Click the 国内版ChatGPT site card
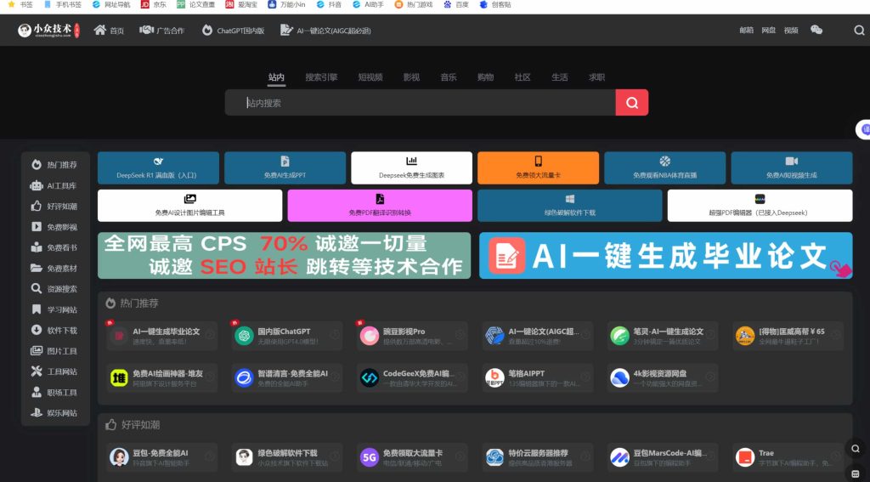The width and height of the screenshot is (870, 482). coord(286,336)
